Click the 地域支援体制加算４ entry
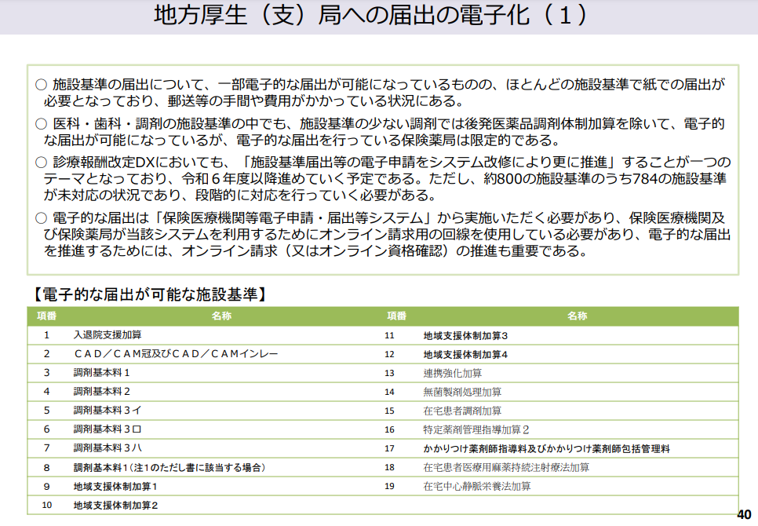The image size is (758, 526). (465, 354)
